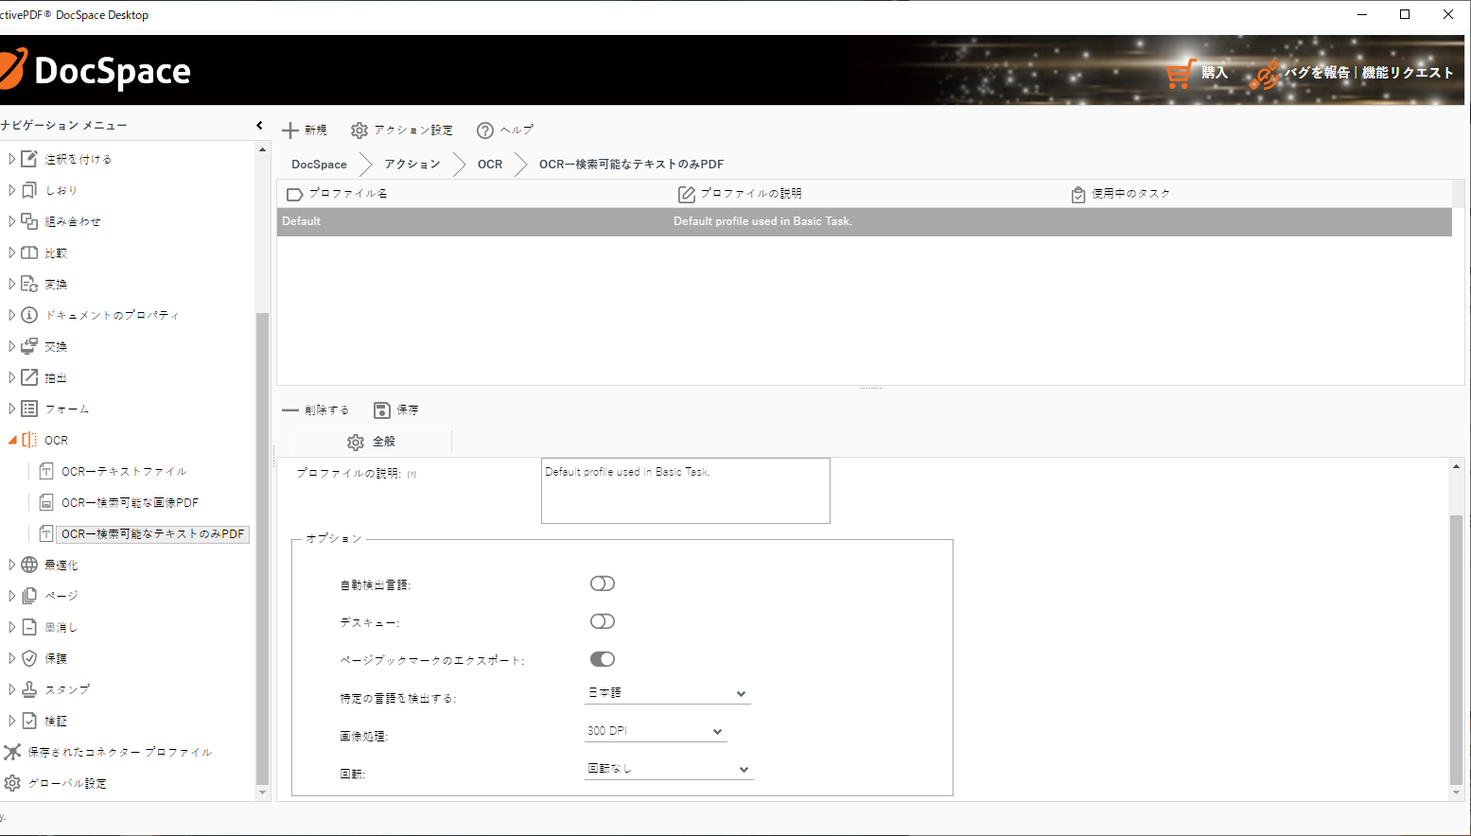Click the exchange (交換) icon
The width and height of the screenshot is (1471, 836).
[x=29, y=346]
